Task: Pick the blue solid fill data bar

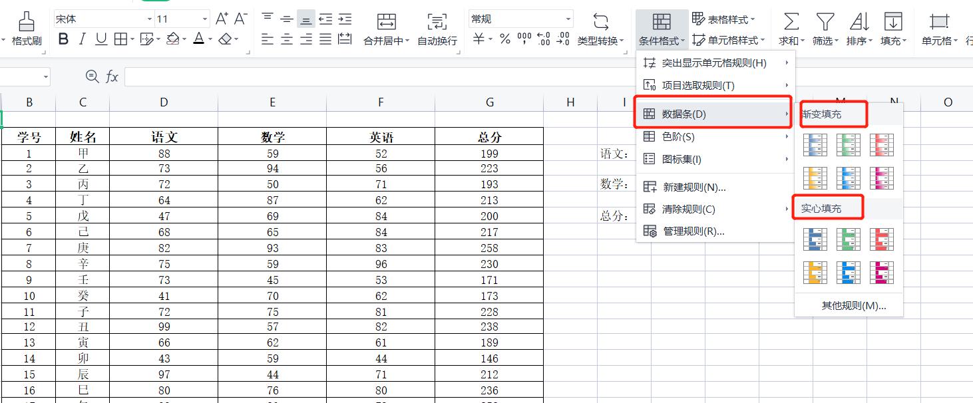Action: pos(815,239)
